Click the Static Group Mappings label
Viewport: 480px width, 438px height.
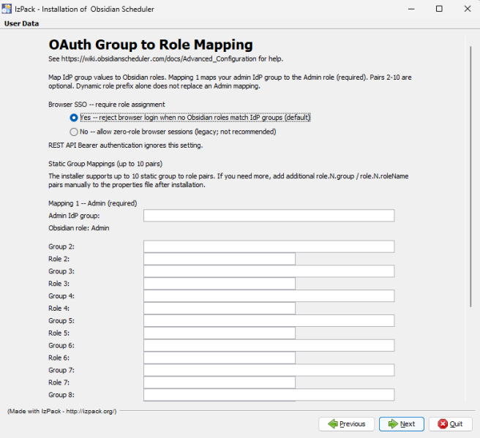pos(105,164)
